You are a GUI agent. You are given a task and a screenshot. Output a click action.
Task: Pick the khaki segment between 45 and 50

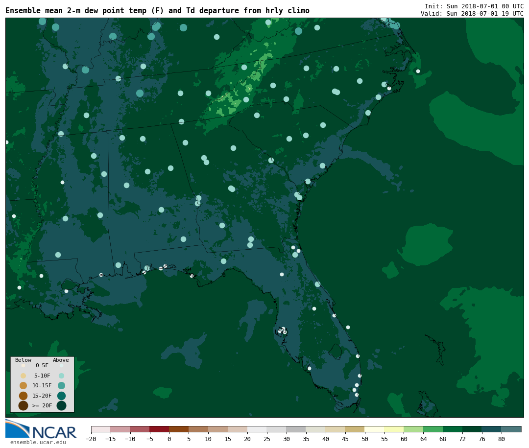[x=355, y=429]
